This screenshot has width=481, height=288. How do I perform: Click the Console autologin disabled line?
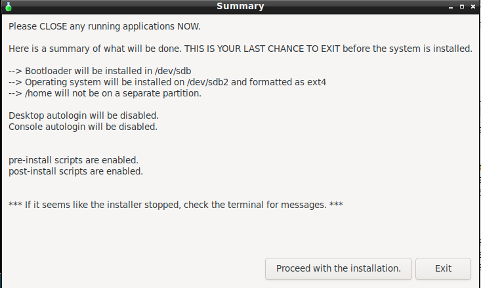click(x=83, y=127)
